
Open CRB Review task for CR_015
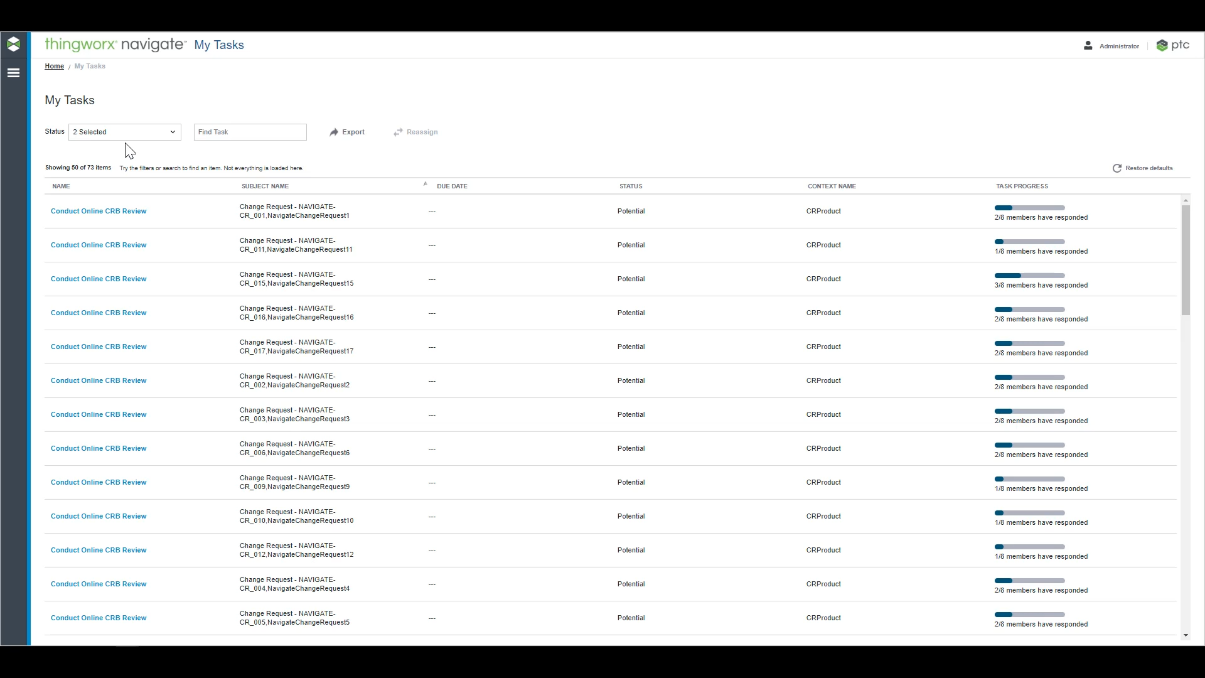point(99,279)
